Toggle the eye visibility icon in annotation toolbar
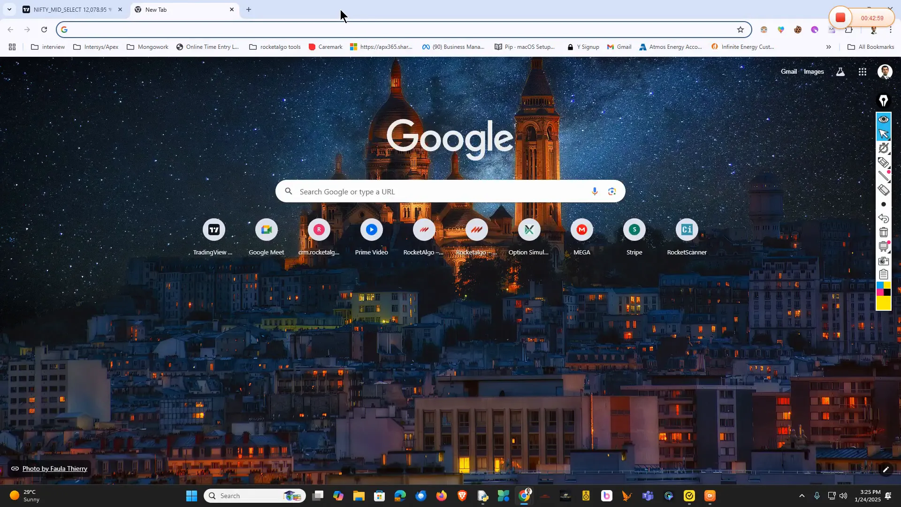The image size is (901, 507). pos(884,119)
